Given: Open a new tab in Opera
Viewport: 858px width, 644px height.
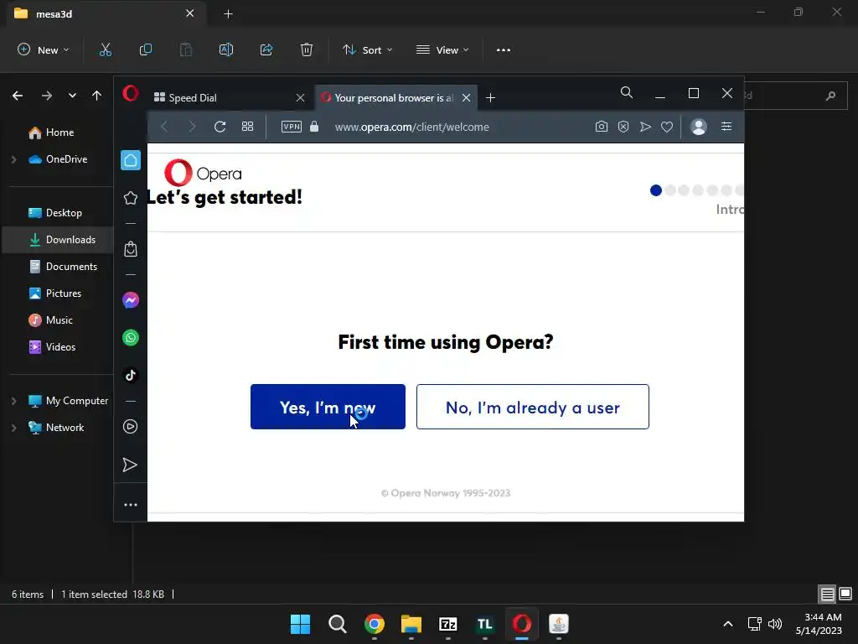Looking at the screenshot, I should pyautogui.click(x=490, y=97).
